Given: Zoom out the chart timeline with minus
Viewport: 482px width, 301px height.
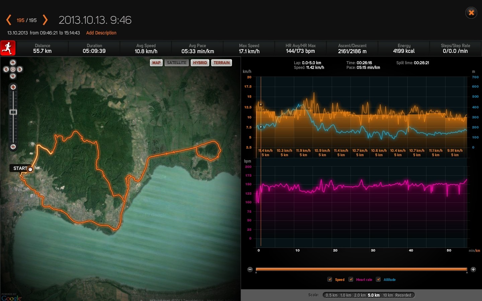Looking at the screenshot, I should pos(250,270).
